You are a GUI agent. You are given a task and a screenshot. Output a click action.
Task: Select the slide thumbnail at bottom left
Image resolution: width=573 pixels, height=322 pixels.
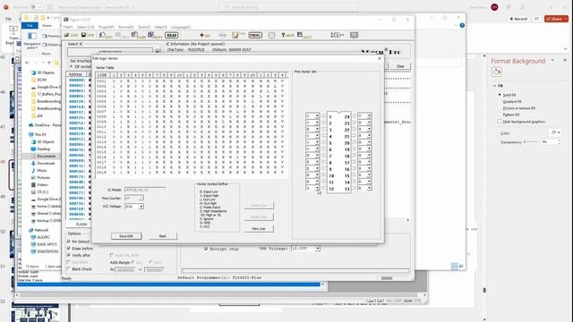pos(36,313)
